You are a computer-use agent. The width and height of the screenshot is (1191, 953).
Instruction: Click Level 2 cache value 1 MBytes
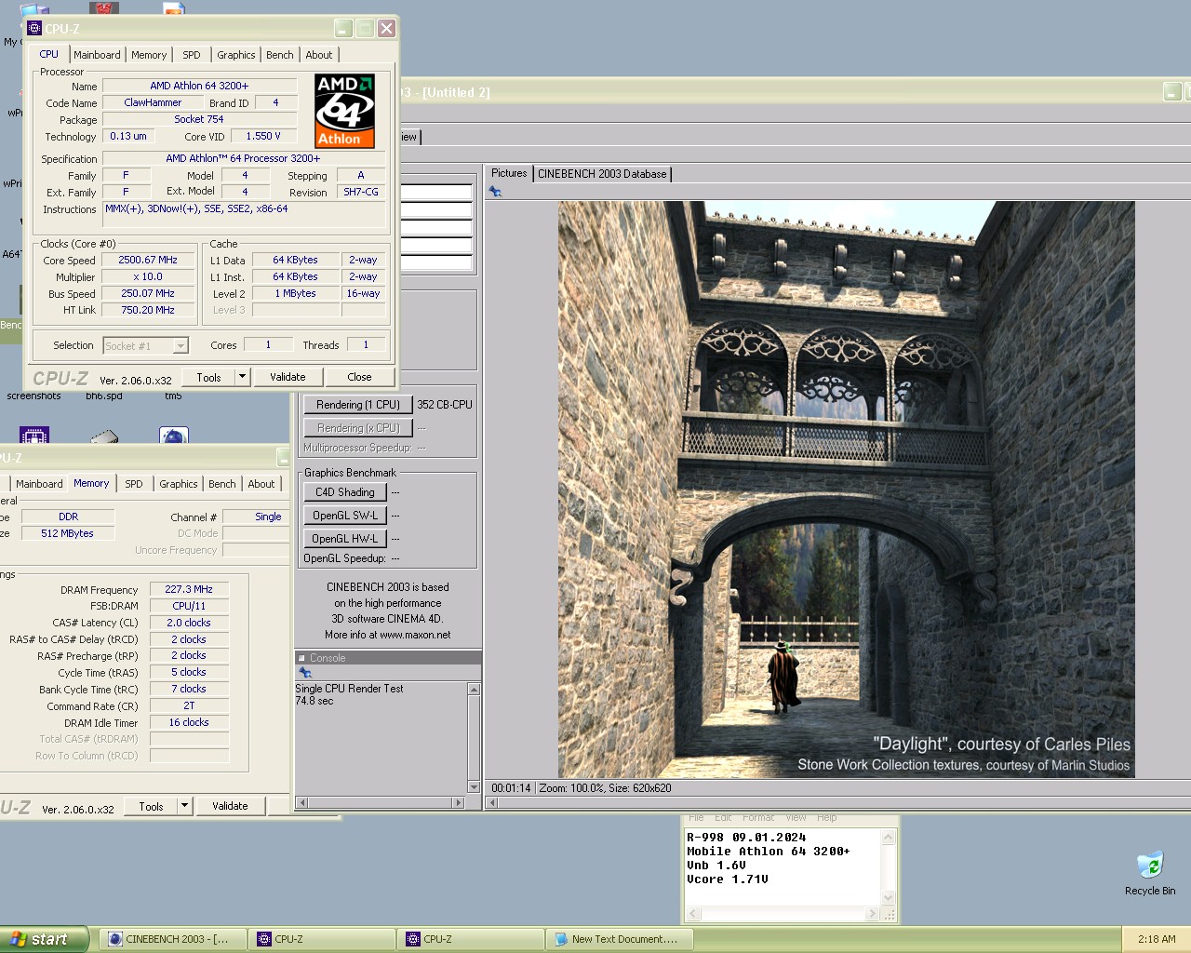[295, 293]
